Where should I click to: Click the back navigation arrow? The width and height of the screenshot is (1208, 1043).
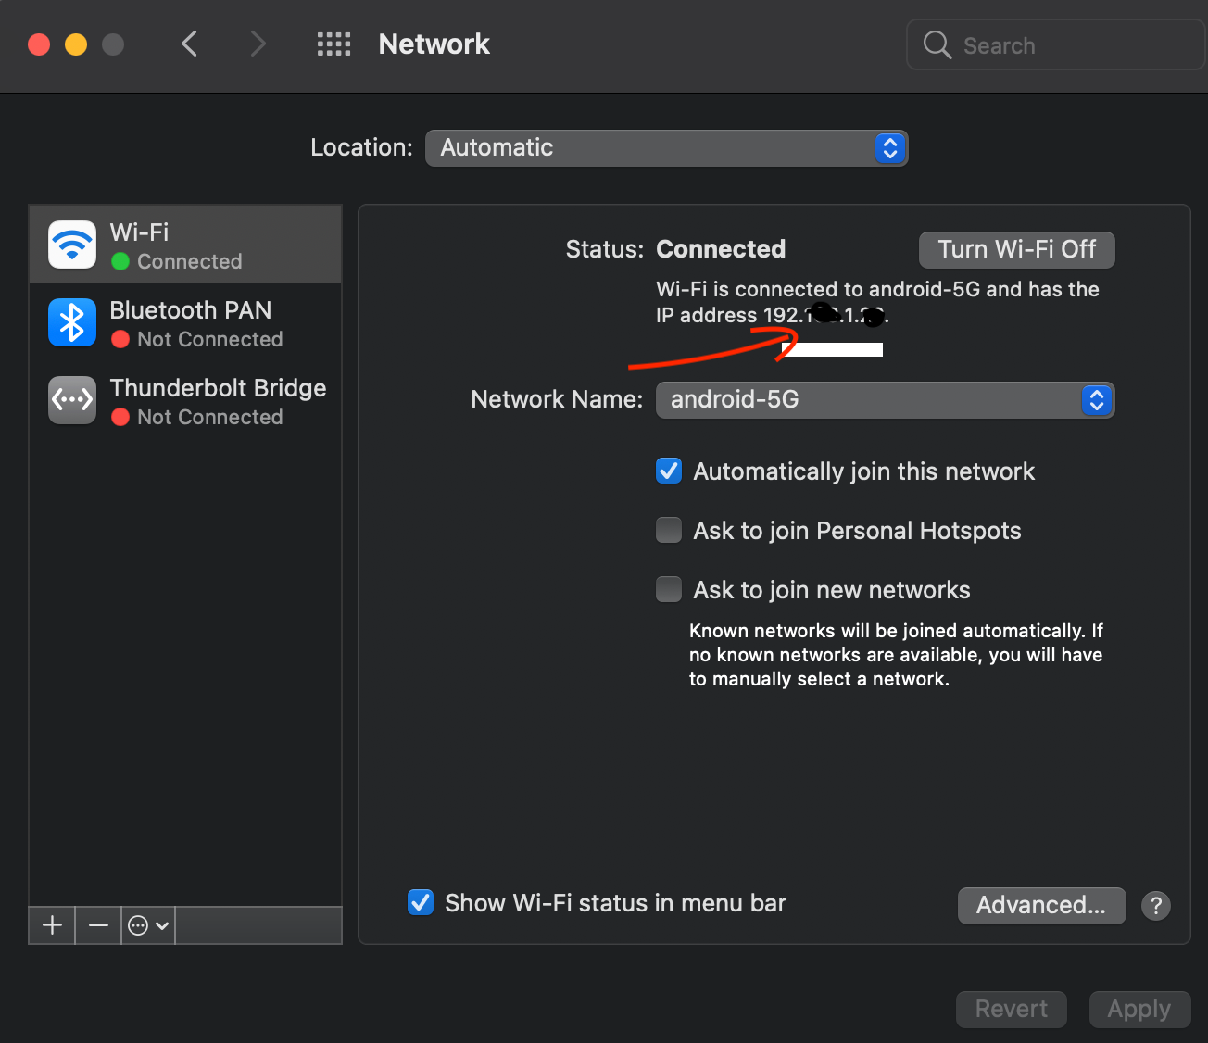pyautogui.click(x=190, y=44)
